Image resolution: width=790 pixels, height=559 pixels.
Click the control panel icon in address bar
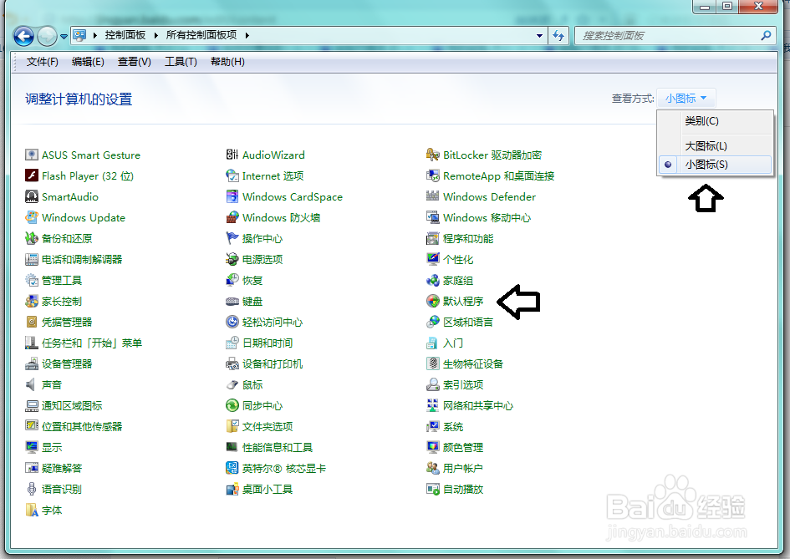click(79, 35)
